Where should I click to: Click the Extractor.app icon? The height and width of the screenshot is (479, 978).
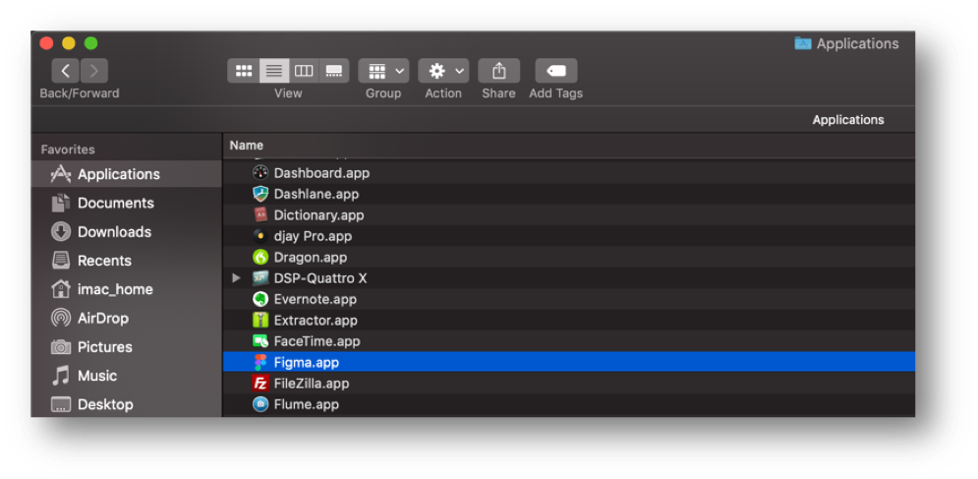[260, 321]
